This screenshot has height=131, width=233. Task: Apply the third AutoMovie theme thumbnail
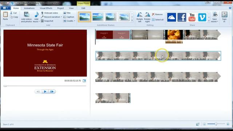coord(111,17)
